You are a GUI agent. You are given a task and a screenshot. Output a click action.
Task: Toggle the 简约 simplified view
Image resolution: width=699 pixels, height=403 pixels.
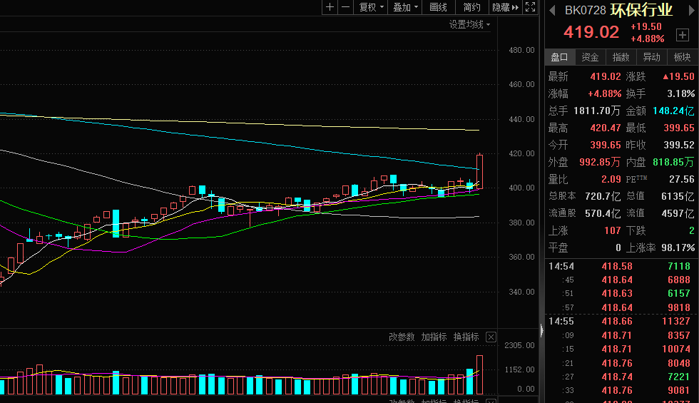471,7
